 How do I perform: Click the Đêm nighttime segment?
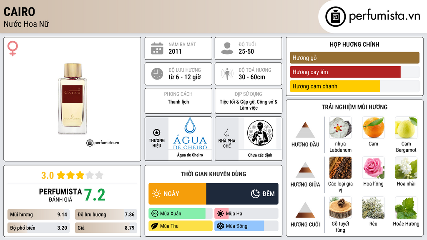(x=242, y=194)
